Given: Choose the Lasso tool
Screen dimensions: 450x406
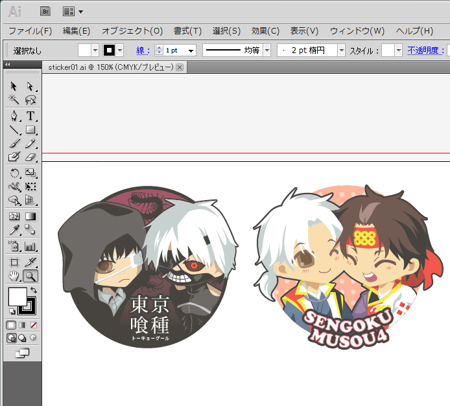Looking at the screenshot, I should (x=30, y=100).
